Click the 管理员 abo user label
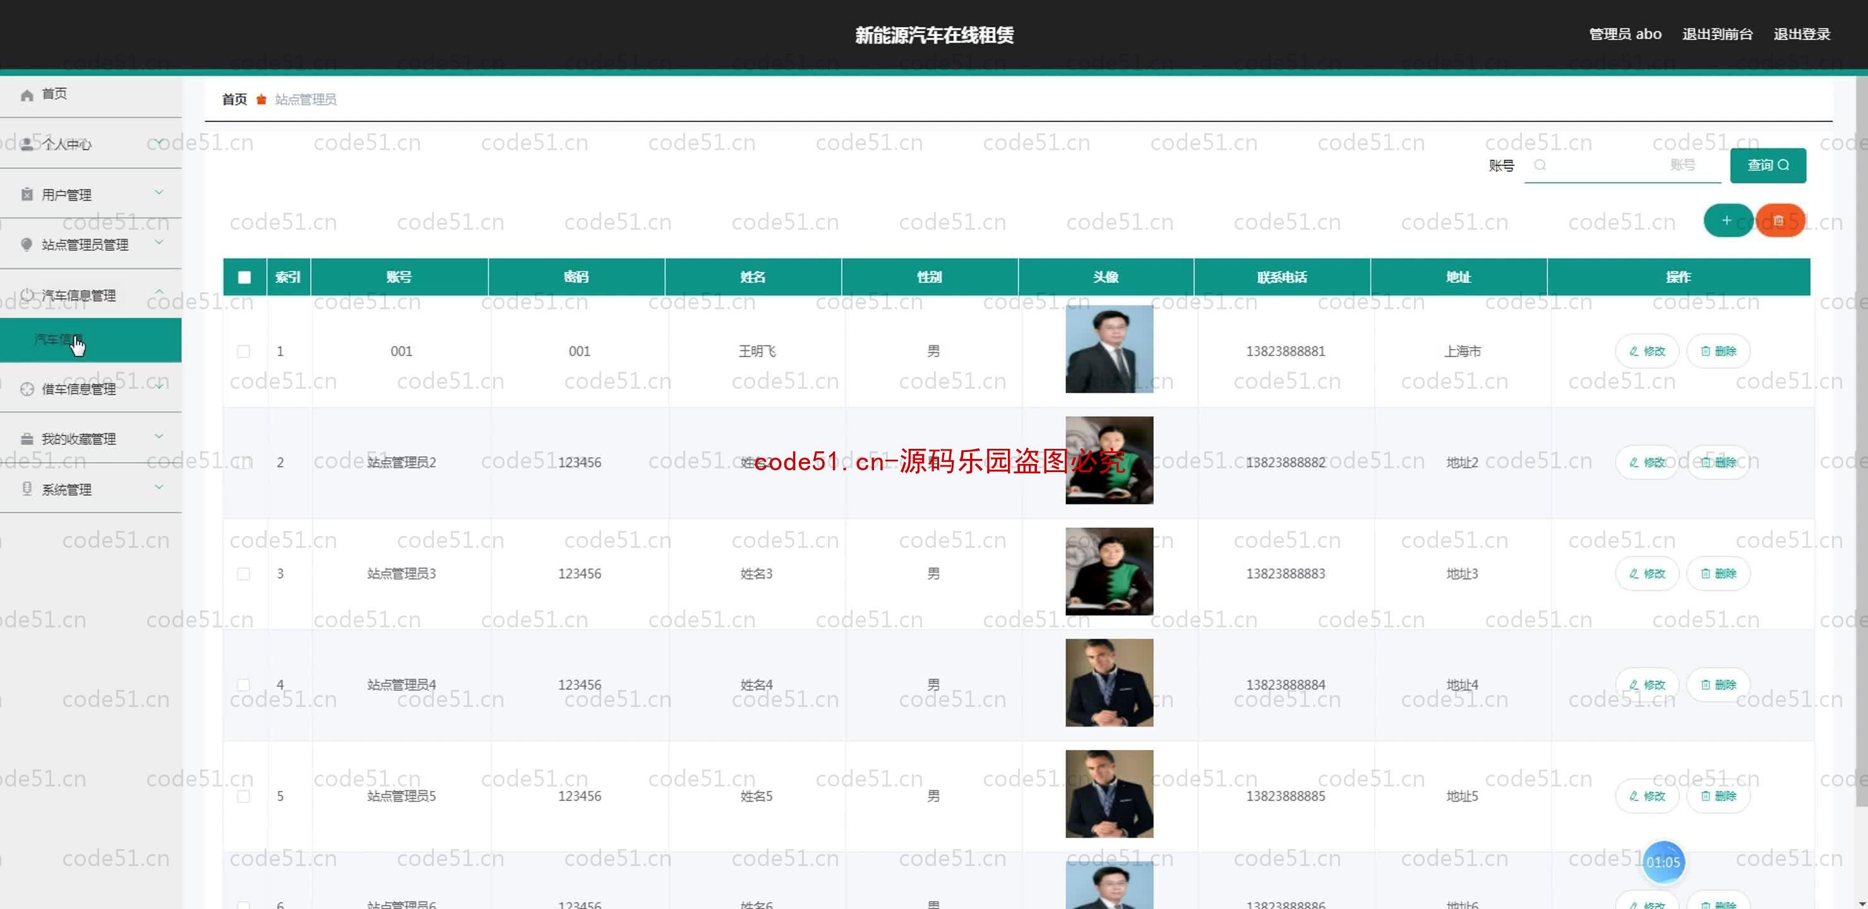Screen dimensions: 1868x909 [x=1625, y=34]
